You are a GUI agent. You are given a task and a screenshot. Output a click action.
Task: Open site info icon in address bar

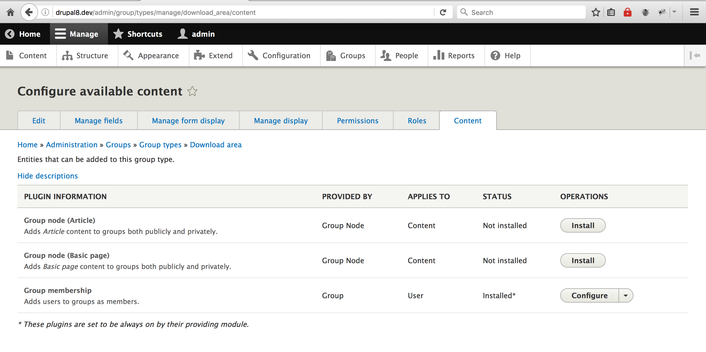click(45, 12)
